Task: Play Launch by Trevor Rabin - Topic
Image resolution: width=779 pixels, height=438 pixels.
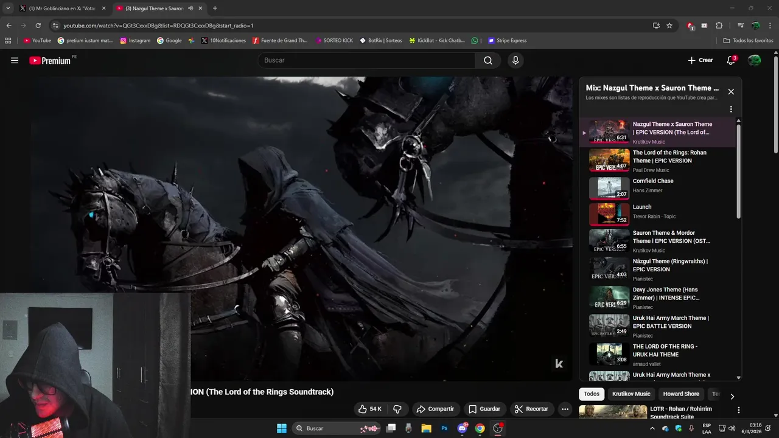Action: click(657, 214)
